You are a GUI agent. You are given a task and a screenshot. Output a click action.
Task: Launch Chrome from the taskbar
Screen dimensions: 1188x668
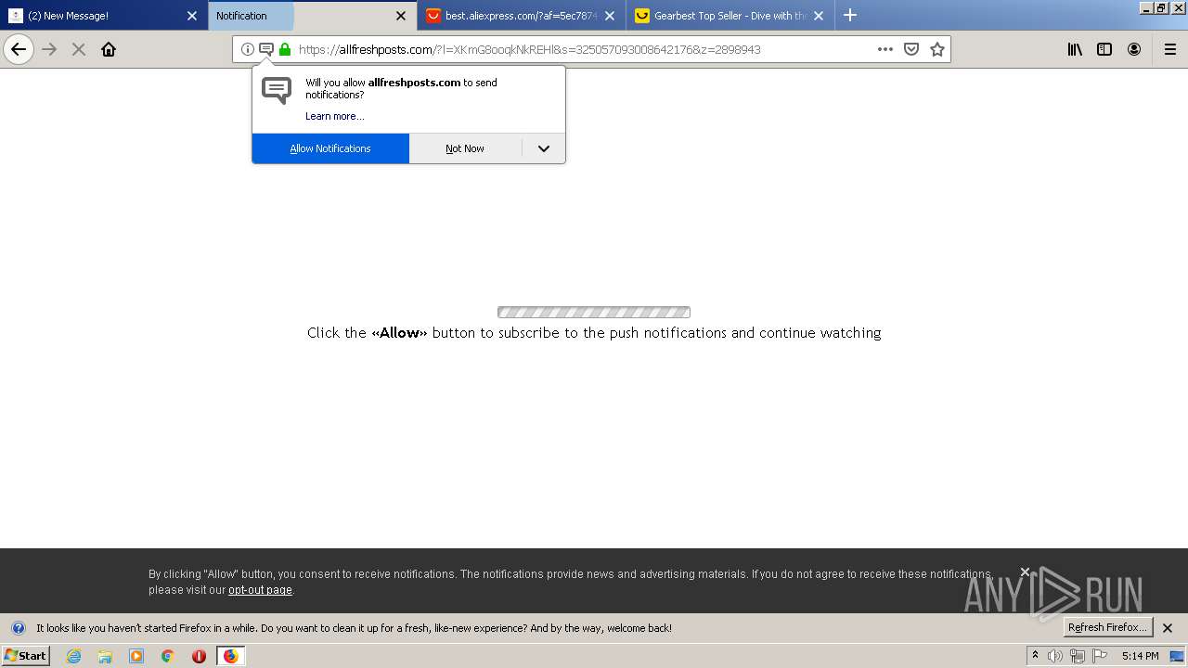[168, 656]
